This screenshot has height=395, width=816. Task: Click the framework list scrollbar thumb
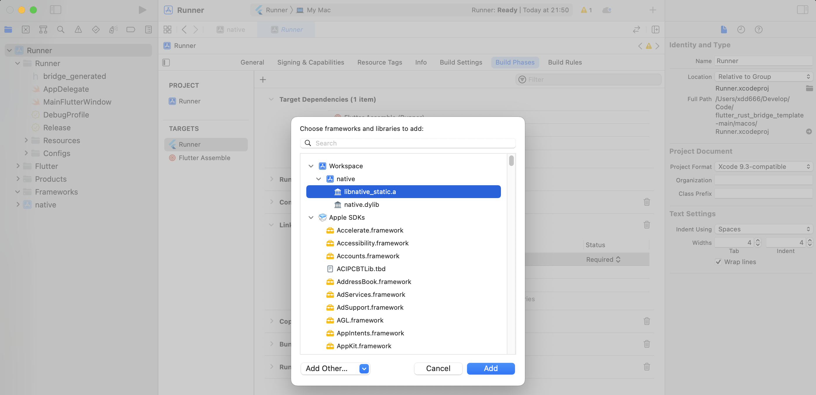coord(511,161)
